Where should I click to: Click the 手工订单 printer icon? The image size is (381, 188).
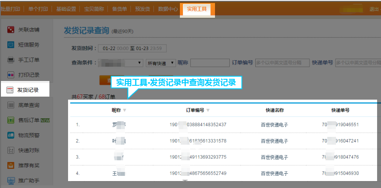pyautogui.click(x=11, y=60)
